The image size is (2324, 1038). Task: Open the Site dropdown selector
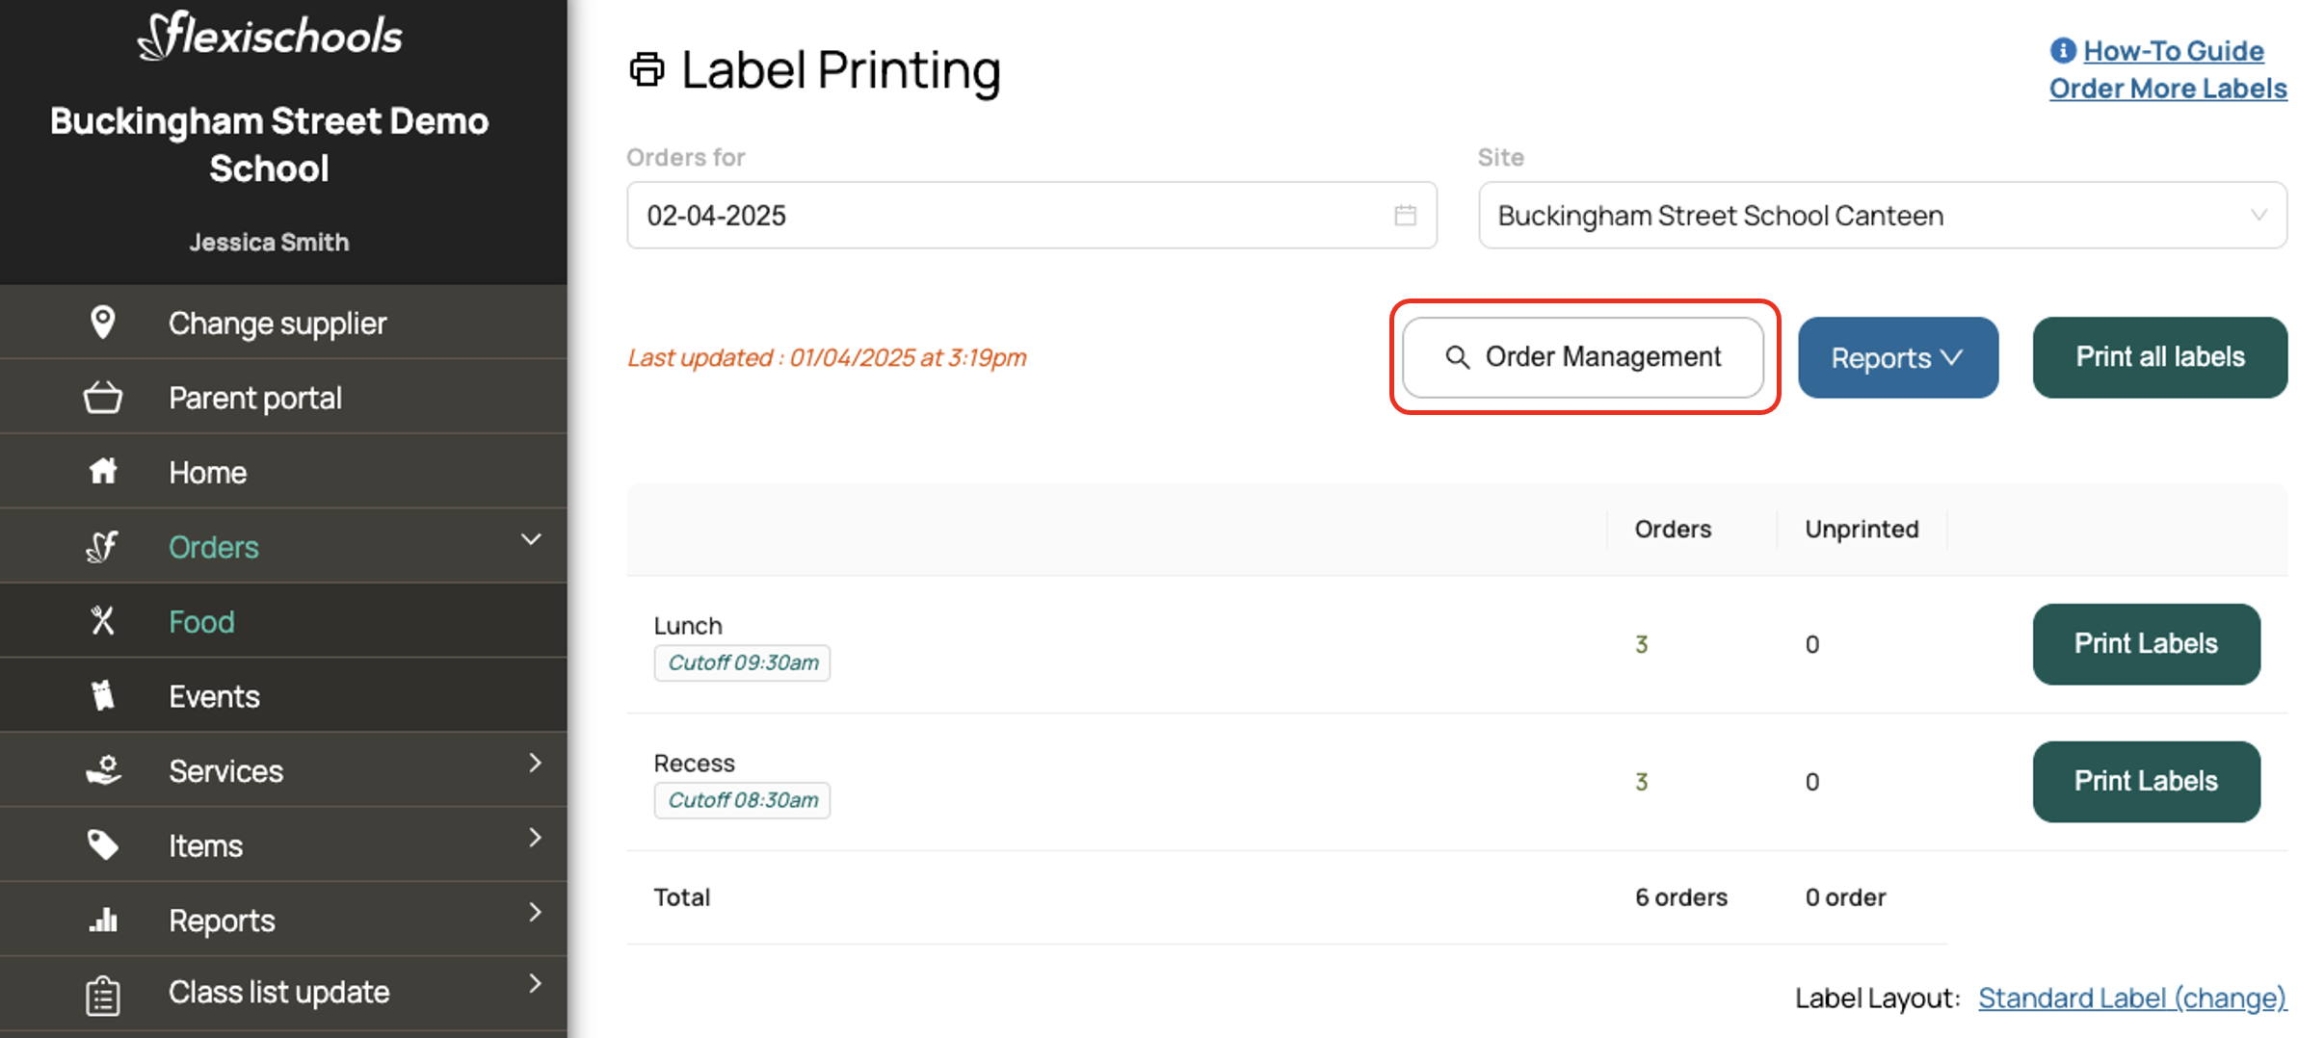point(1882,216)
